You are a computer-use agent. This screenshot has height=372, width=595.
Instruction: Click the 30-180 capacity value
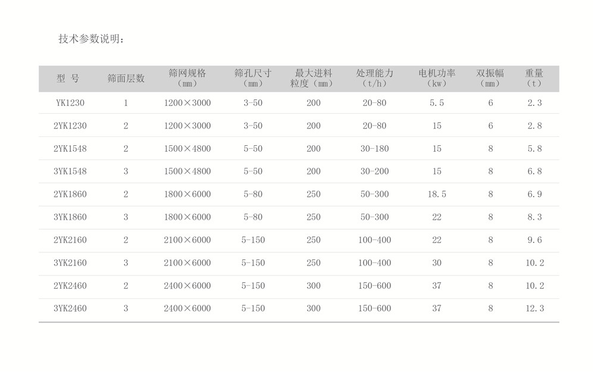[x=374, y=149]
